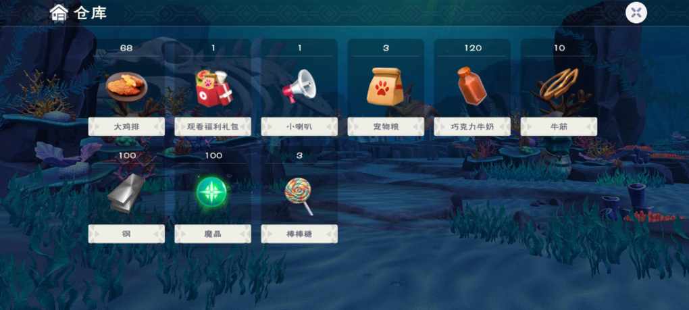Choose the beef tendon item icon

tap(559, 84)
